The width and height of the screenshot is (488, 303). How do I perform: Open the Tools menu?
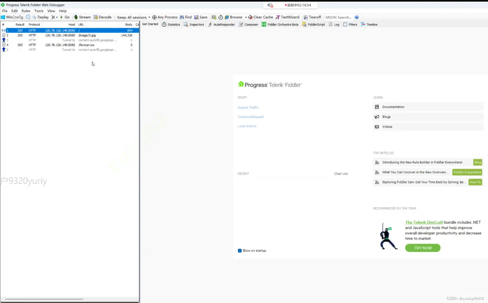pyautogui.click(x=39, y=11)
